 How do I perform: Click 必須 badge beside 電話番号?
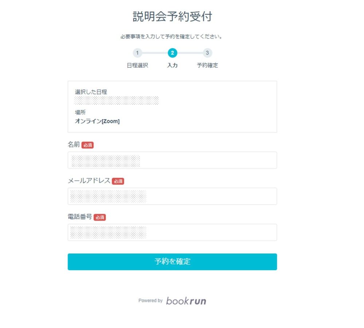[100, 217]
